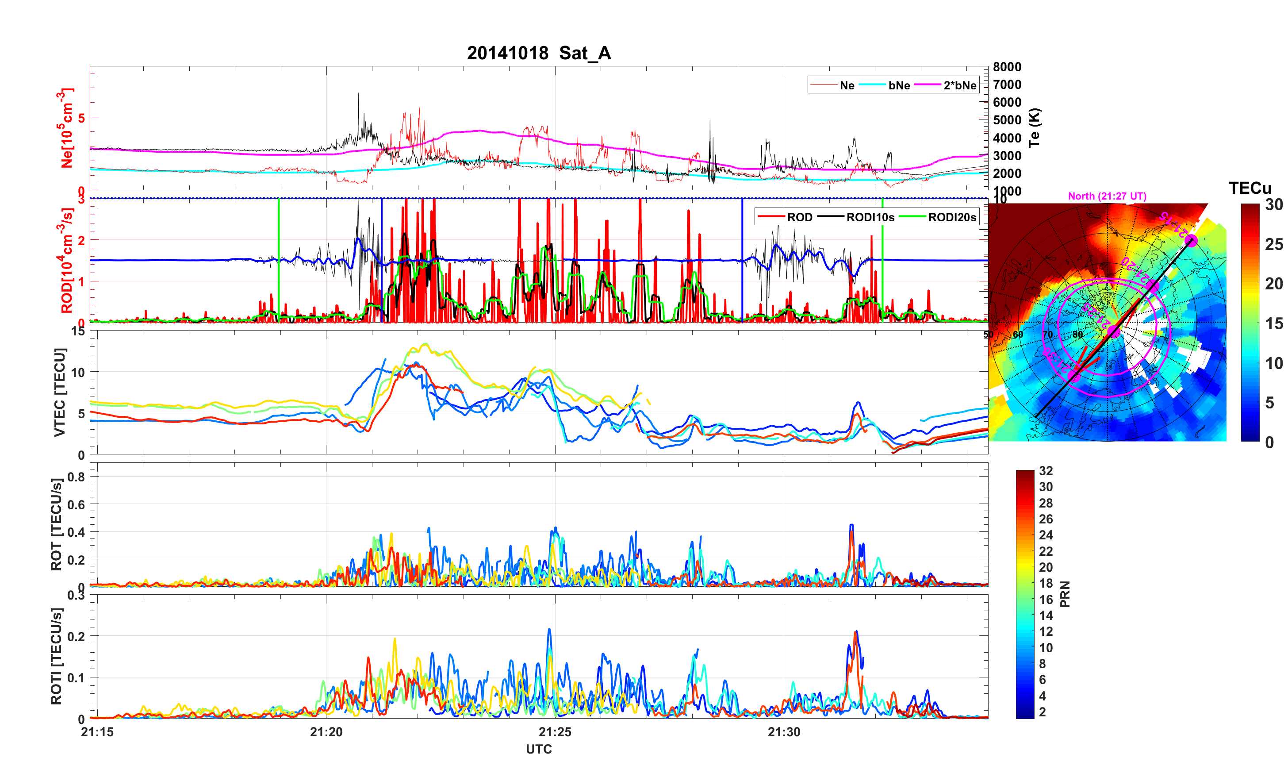The image size is (1284, 777).
Task: Click the plot title 20141018 Sat_A
Action: click(538, 53)
